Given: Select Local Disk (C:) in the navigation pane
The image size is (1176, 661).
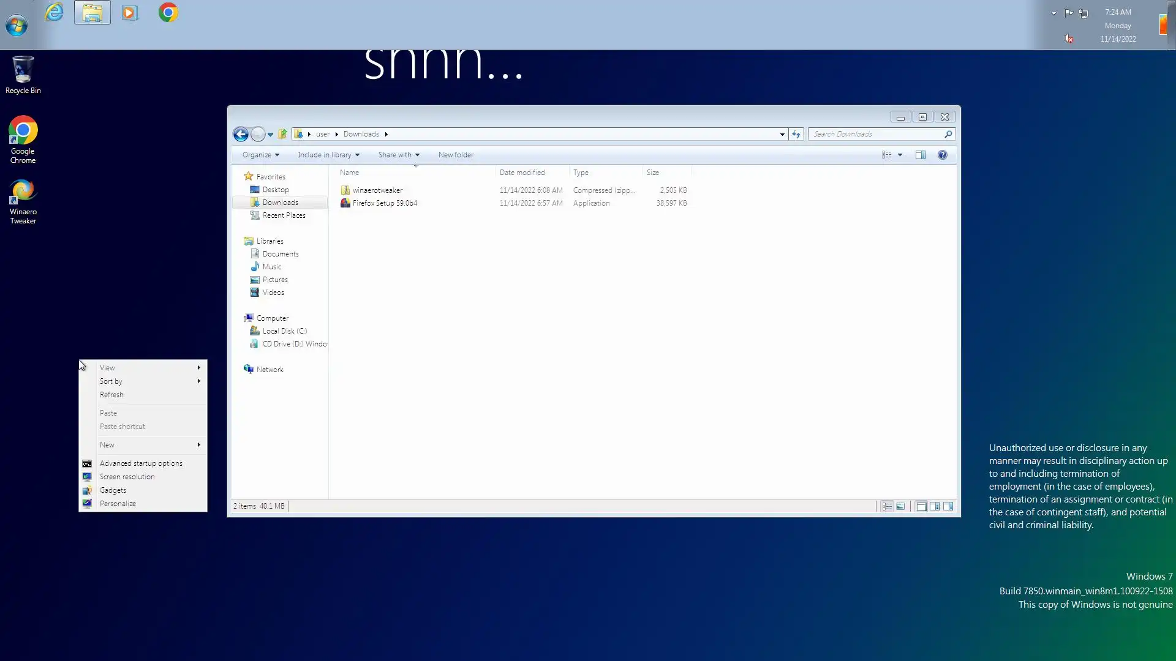Looking at the screenshot, I should tap(284, 331).
